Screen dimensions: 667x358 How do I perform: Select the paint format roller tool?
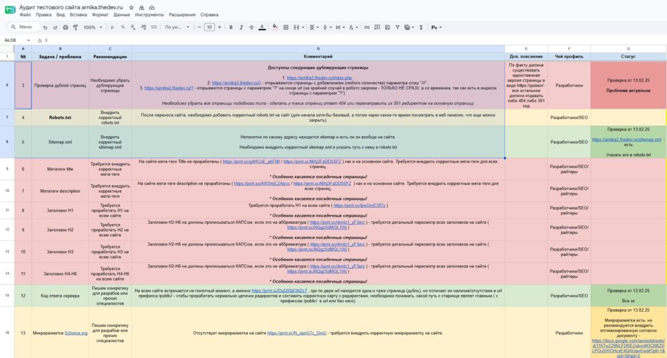click(76, 27)
